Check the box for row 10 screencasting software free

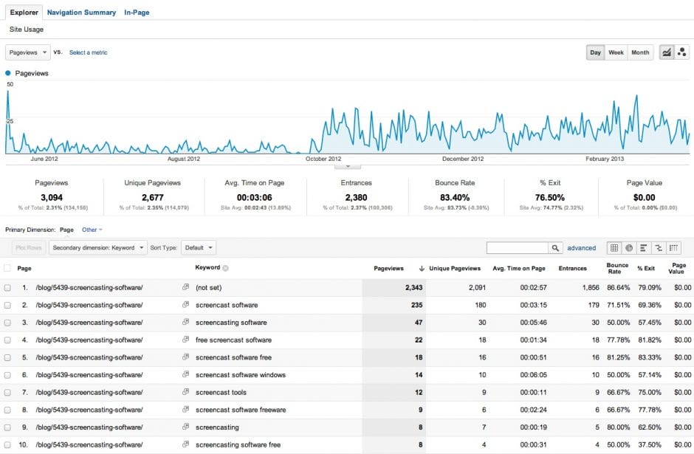(7, 444)
